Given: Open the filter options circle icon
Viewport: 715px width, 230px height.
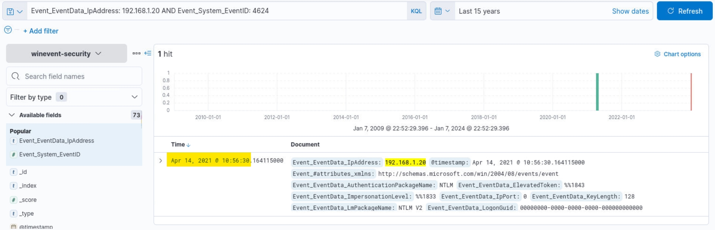Looking at the screenshot, I should (x=8, y=30).
